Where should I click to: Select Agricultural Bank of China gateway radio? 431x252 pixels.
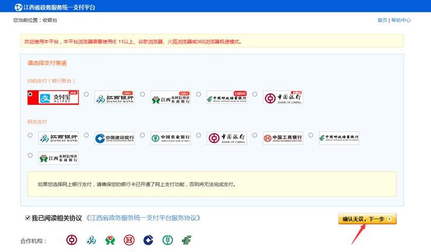[x=143, y=135]
